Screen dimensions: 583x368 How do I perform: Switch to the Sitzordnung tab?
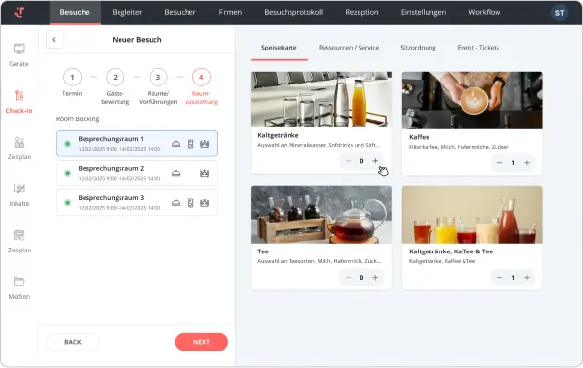tap(418, 48)
